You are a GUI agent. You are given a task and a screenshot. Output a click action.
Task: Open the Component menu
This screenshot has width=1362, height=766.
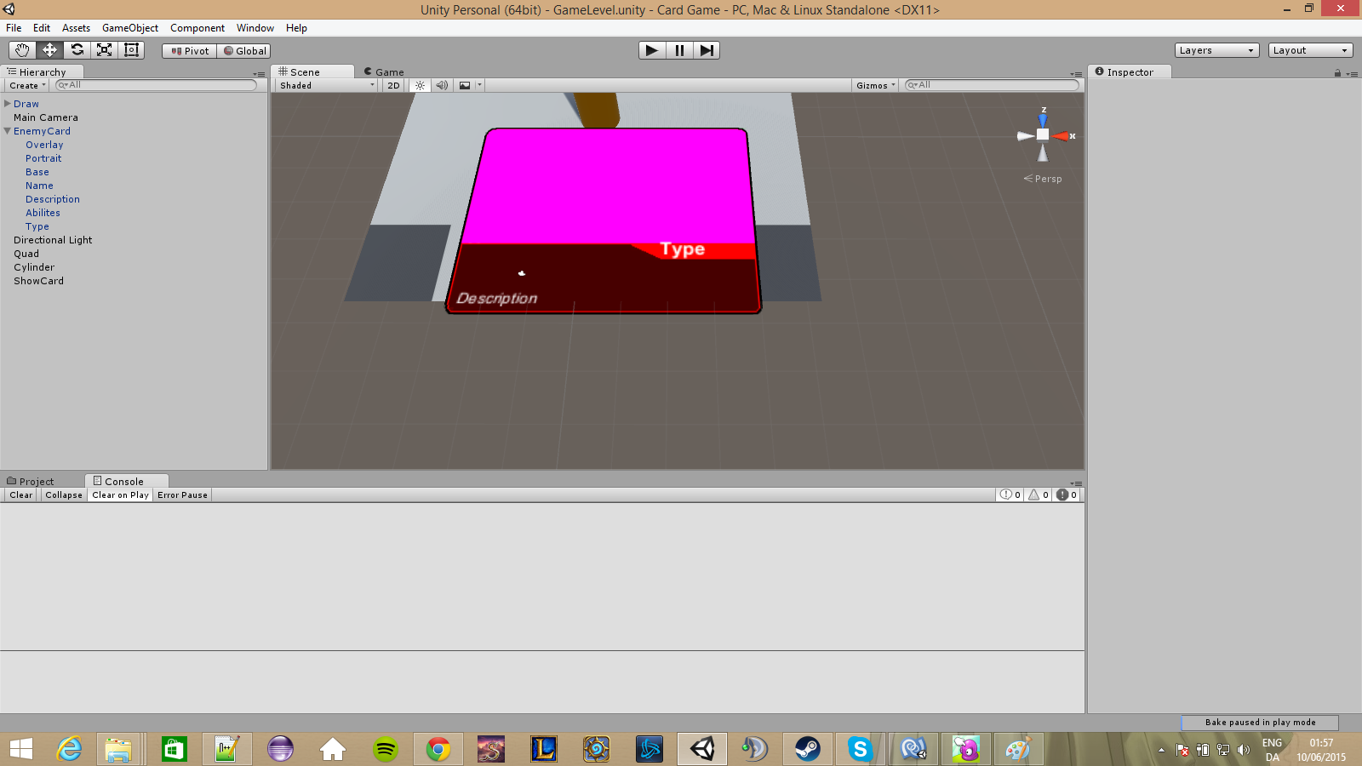197,28
